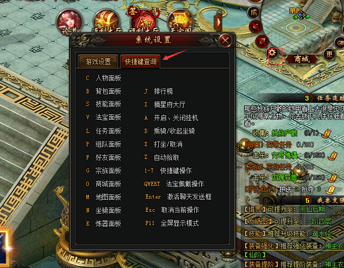Toggle the crossed-out 屏 icon by the minimap
This screenshot has height=268, width=344.
[262, 41]
